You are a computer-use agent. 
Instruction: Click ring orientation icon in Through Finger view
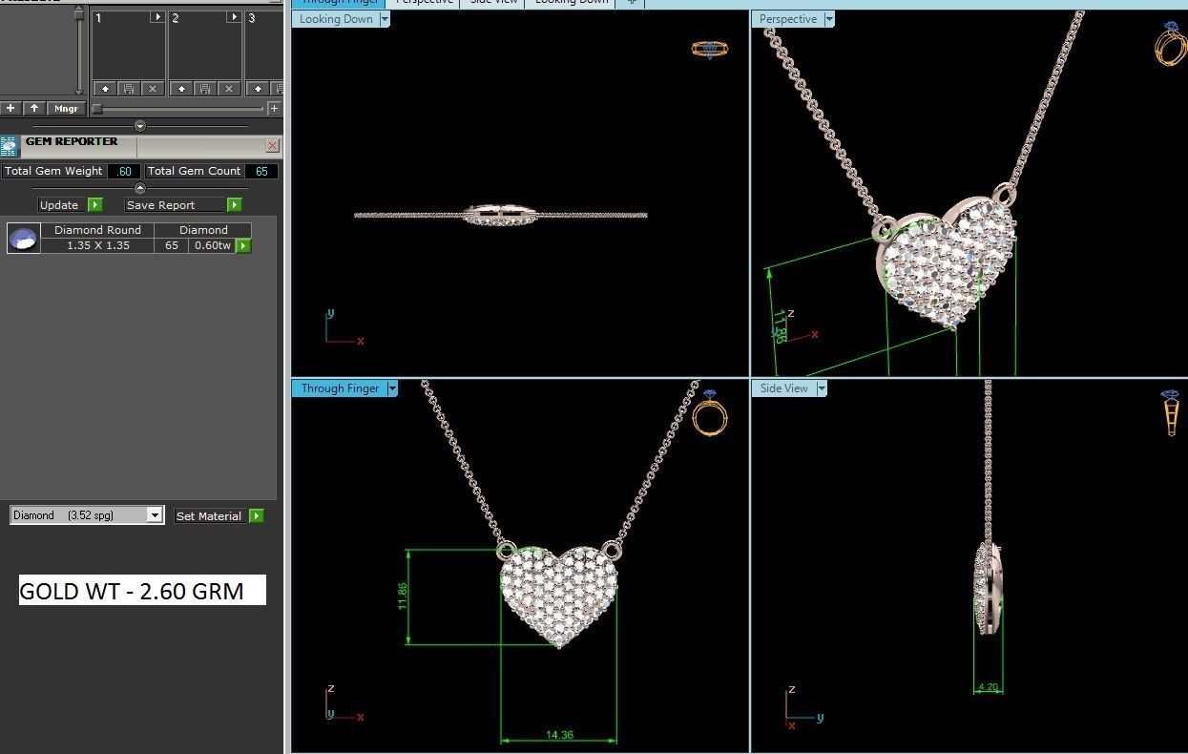coord(710,412)
